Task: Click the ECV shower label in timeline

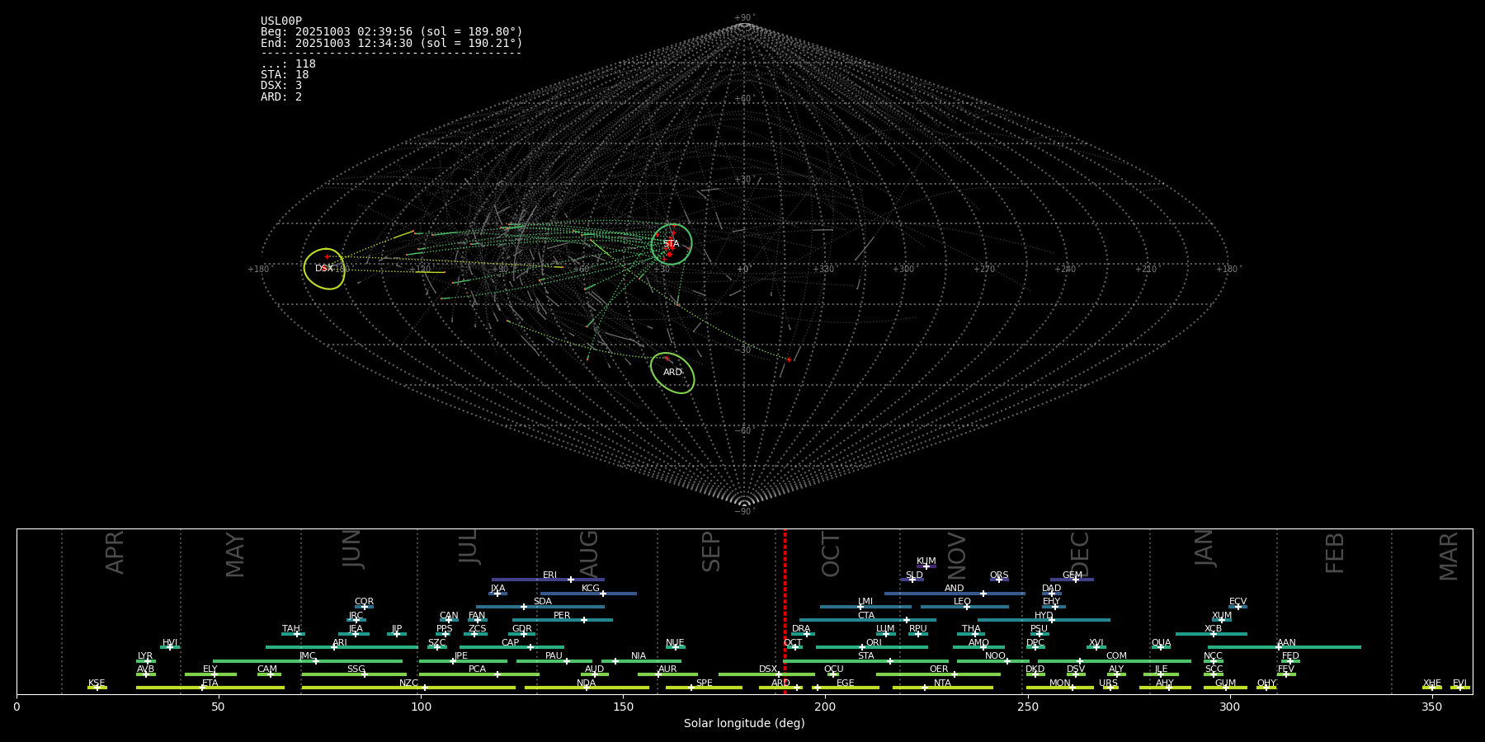Action: (1237, 602)
